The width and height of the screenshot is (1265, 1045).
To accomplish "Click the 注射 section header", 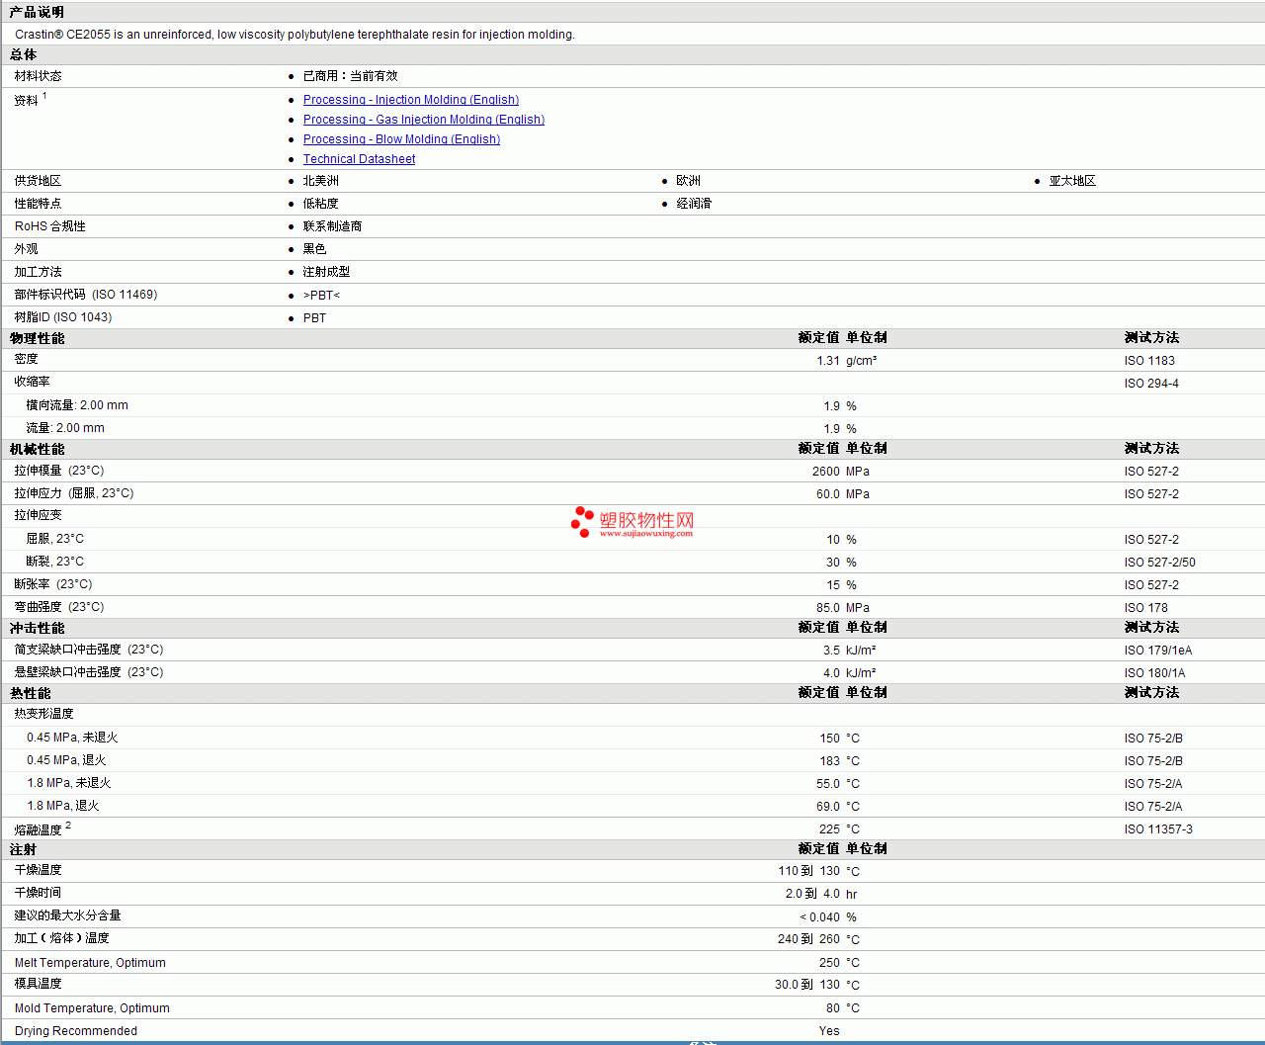I will tap(23, 849).
